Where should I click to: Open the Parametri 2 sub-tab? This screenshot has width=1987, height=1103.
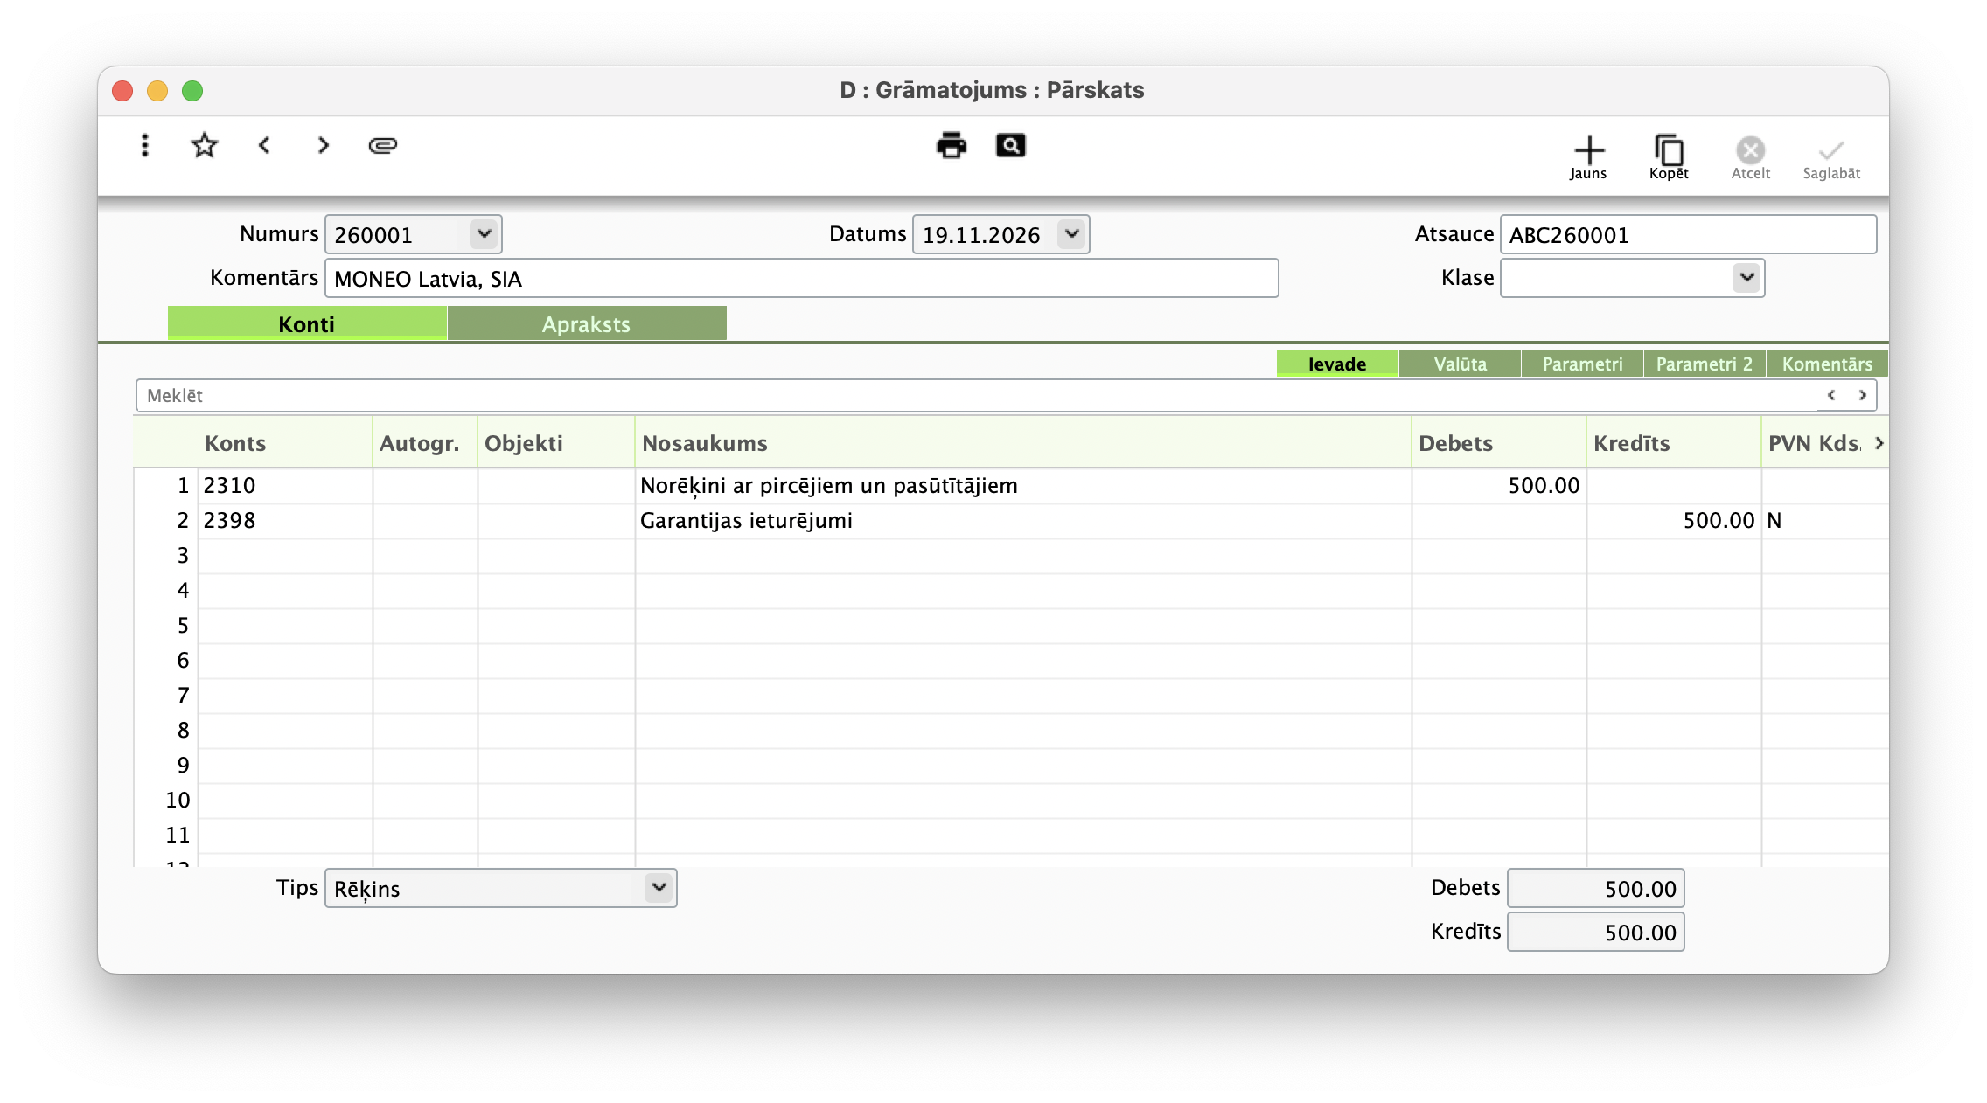[x=1704, y=364]
